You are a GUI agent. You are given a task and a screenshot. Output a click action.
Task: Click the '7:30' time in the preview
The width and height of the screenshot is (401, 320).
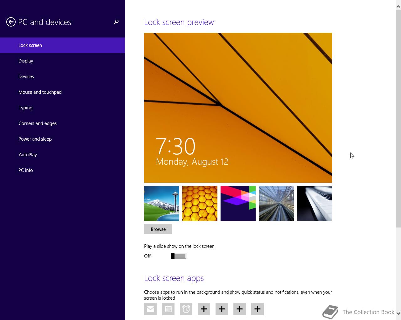click(x=176, y=146)
